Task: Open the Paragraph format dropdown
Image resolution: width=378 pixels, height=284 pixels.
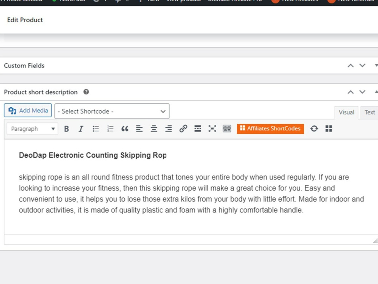Action: point(32,129)
